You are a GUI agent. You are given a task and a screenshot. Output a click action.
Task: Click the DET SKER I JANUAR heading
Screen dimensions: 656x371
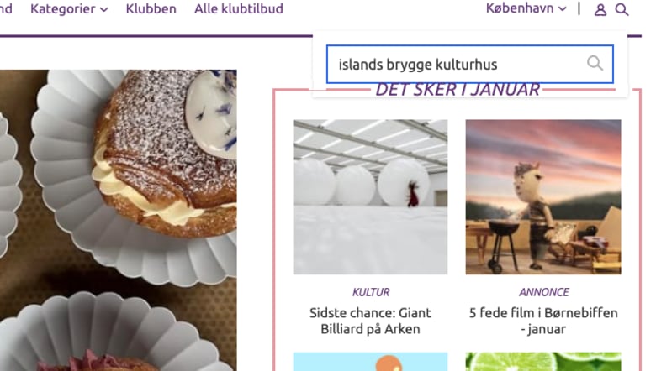click(x=458, y=90)
